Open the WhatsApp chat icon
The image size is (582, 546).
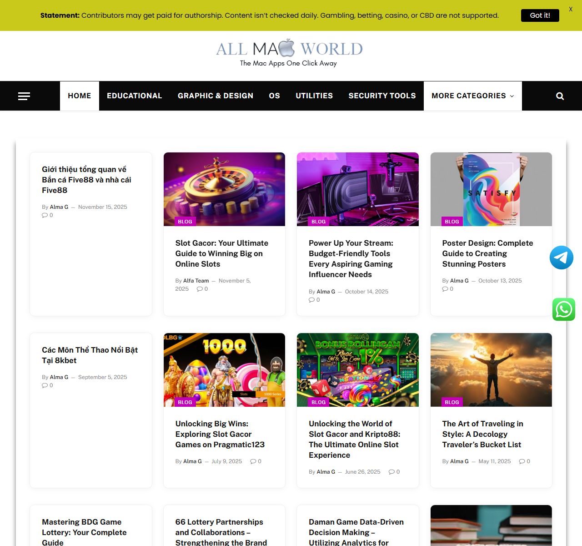[564, 309]
